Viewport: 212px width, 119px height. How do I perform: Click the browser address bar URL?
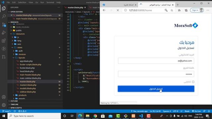point(140,10)
